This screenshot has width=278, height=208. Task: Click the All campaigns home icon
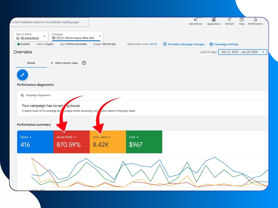click(x=18, y=38)
